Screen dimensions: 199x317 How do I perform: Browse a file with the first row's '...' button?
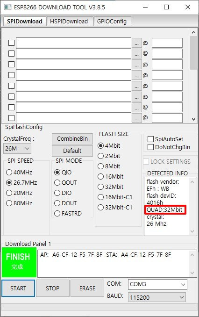click(137, 43)
